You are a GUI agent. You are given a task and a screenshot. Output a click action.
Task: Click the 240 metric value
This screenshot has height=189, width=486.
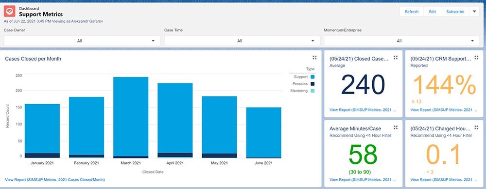pos(363,85)
